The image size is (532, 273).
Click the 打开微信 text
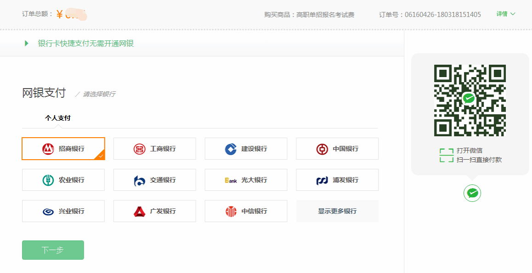(470, 150)
